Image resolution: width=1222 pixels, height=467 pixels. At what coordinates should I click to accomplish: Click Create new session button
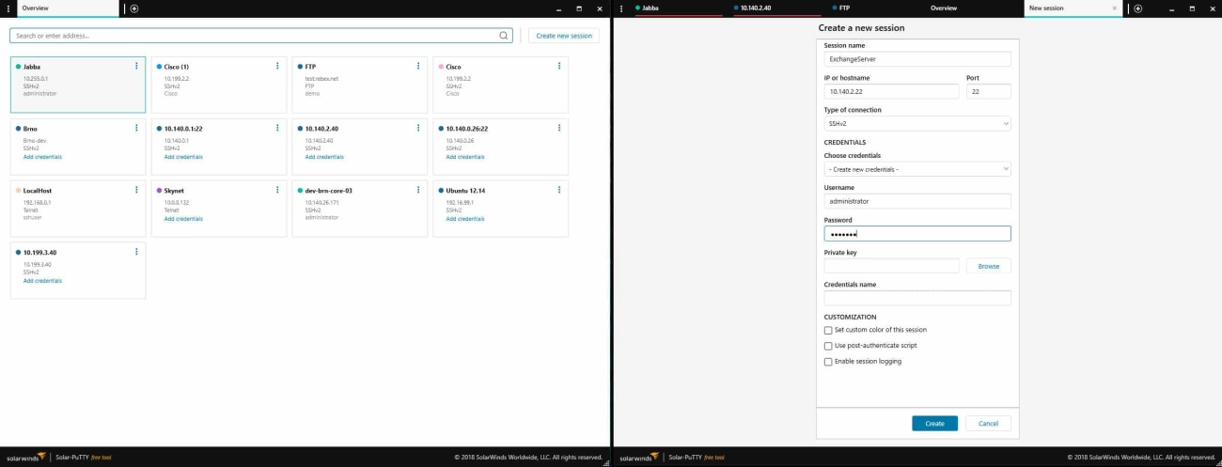coord(564,36)
